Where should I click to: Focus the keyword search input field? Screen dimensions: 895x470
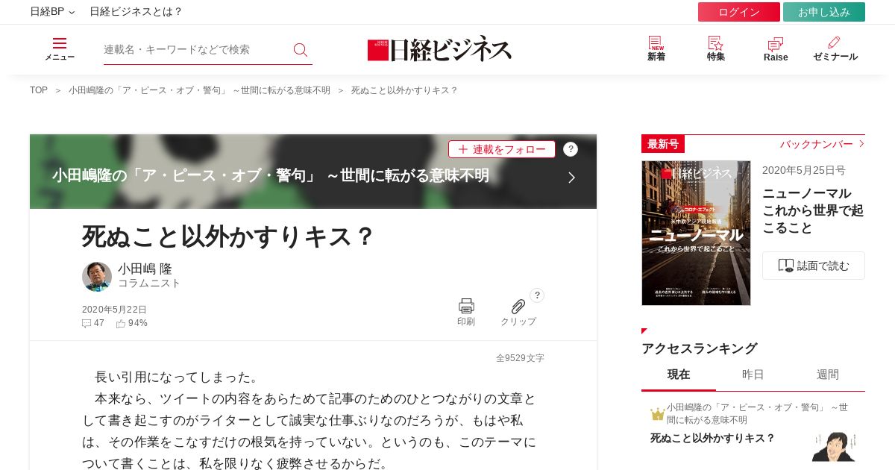195,49
